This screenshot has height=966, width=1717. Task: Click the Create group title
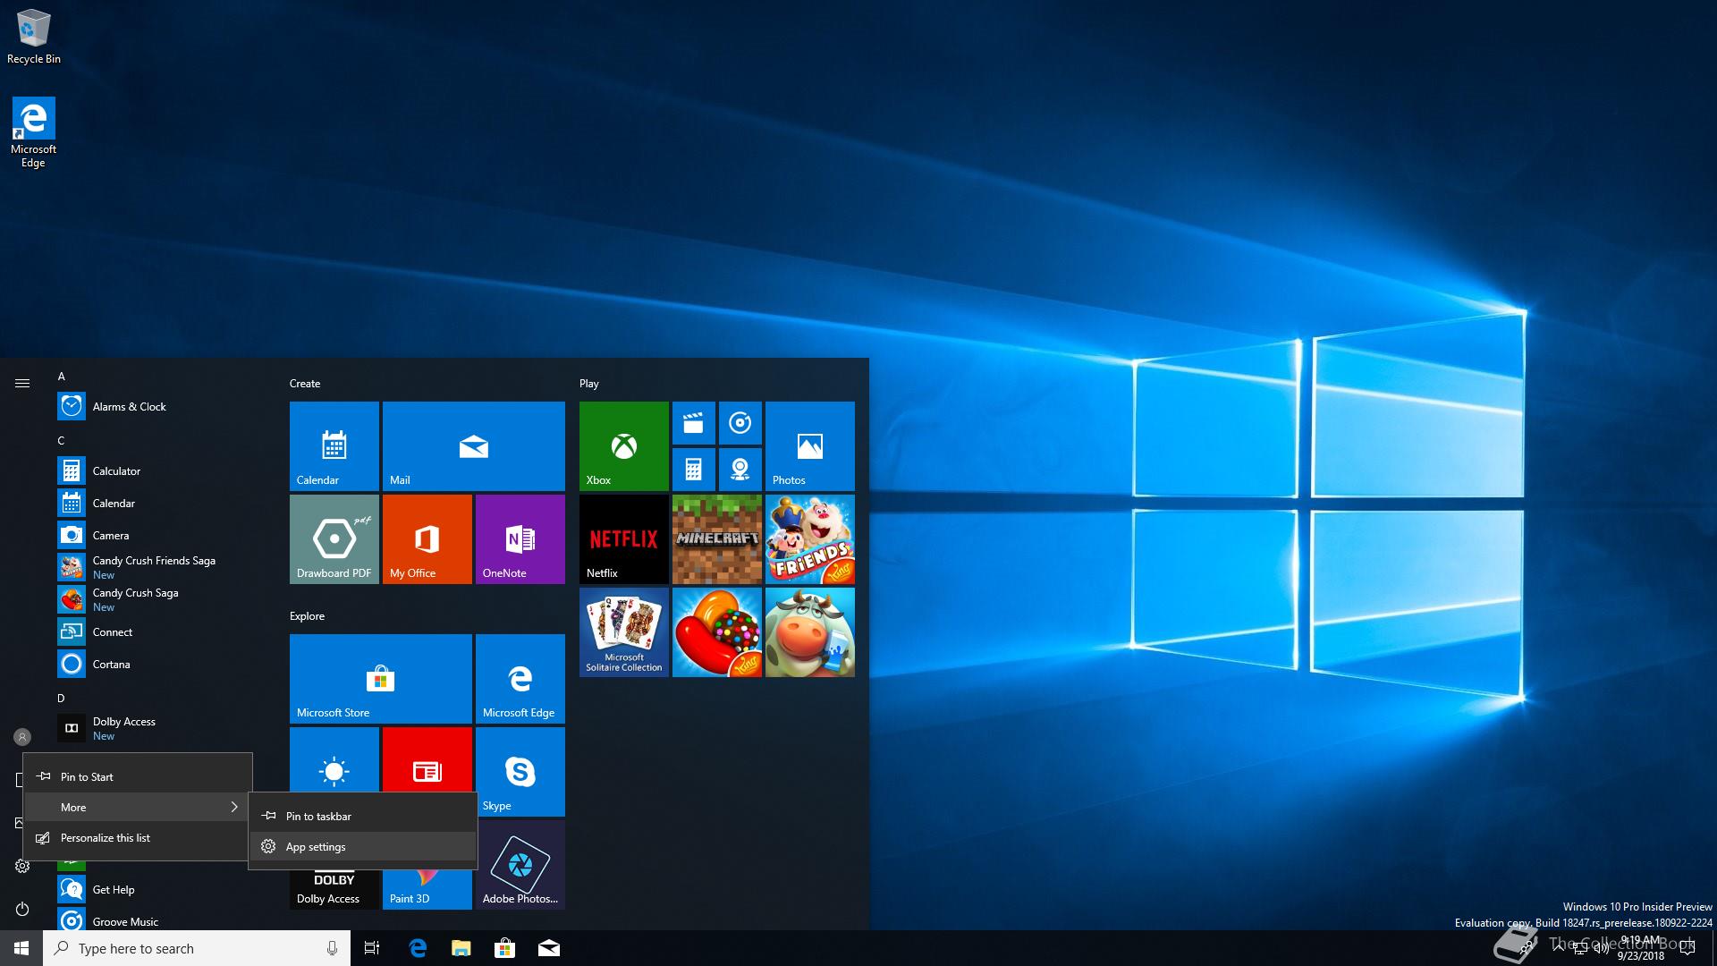pyautogui.click(x=305, y=383)
